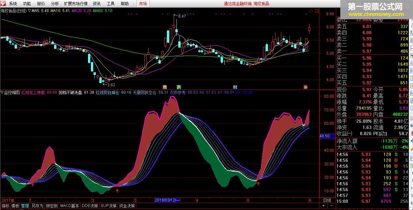Click the 卖五 order row at 6.01
Image resolution: width=413 pixels, height=210 pixels.
tap(372, 26)
